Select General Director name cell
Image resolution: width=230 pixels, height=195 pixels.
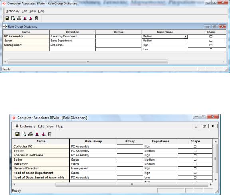41,169
